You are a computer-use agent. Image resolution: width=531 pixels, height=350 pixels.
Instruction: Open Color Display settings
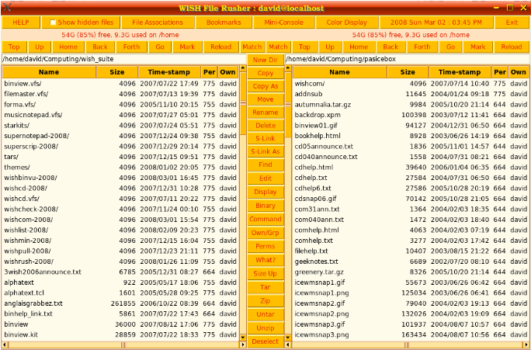[x=347, y=23]
